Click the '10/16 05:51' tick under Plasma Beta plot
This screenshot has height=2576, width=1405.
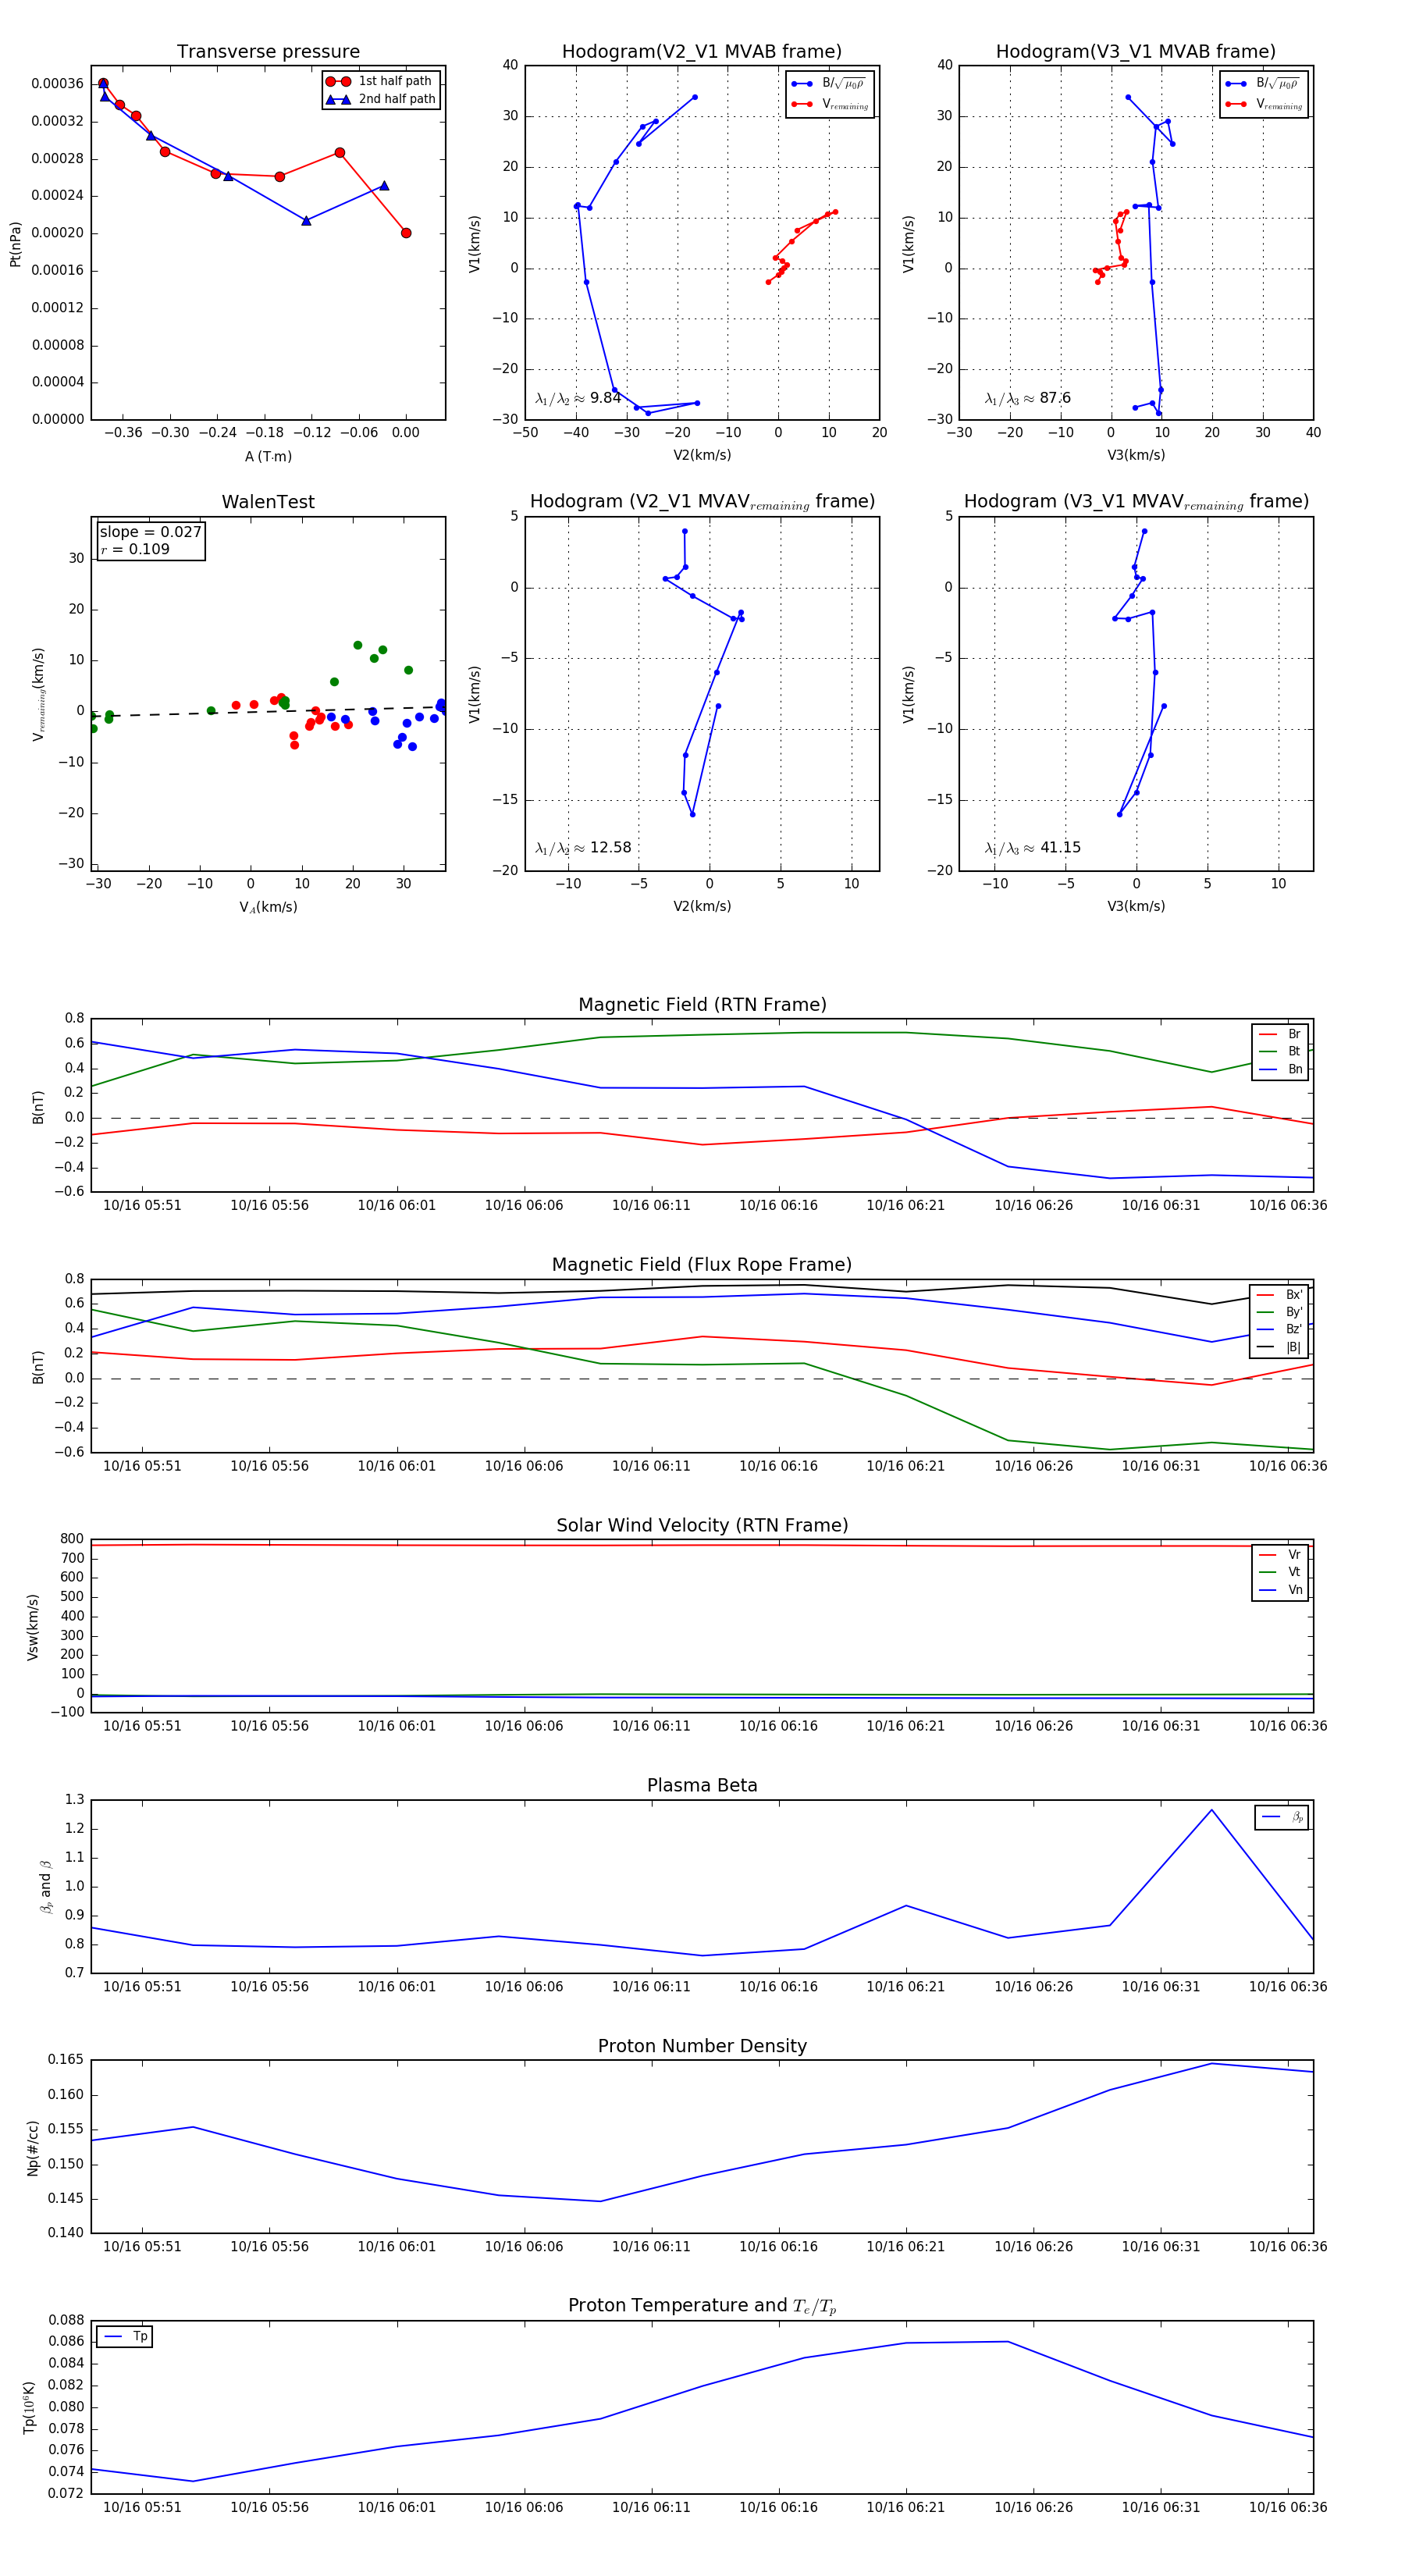142,1986
